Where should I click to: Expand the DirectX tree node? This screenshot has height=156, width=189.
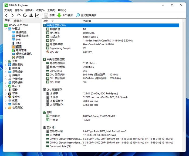pyautogui.click(x=6, y=86)
